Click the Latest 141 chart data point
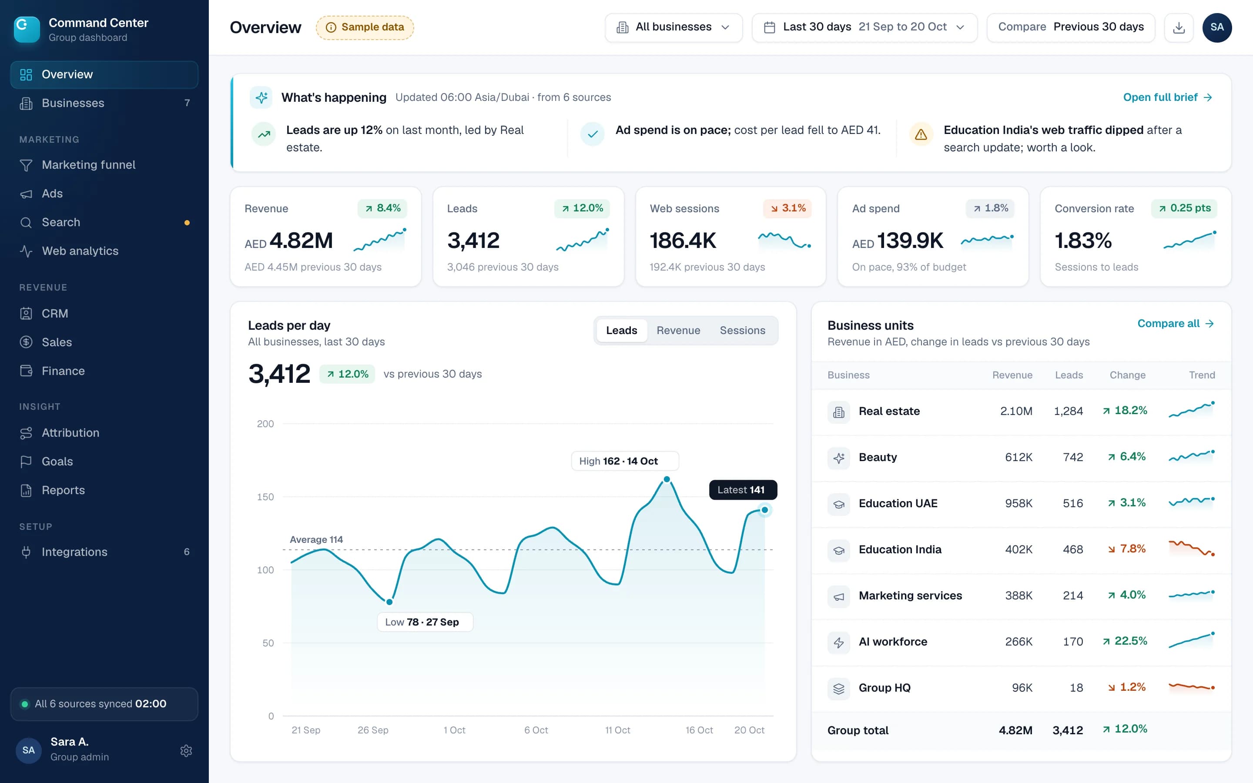The image size is (1253, 783). click(764, 510)
